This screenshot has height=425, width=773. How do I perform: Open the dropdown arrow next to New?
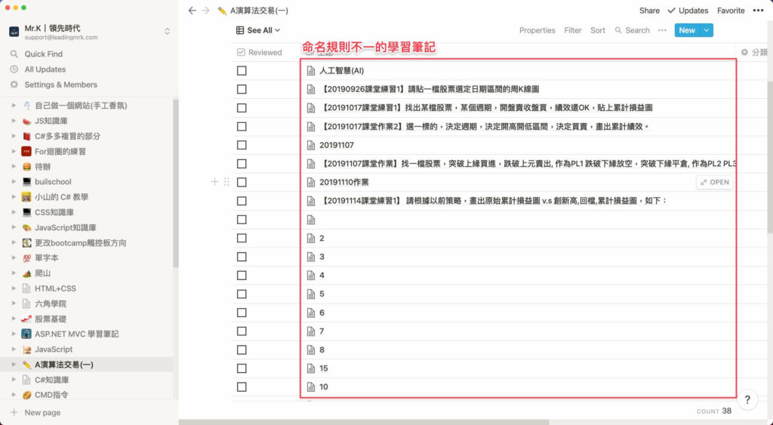pos(707,30)
